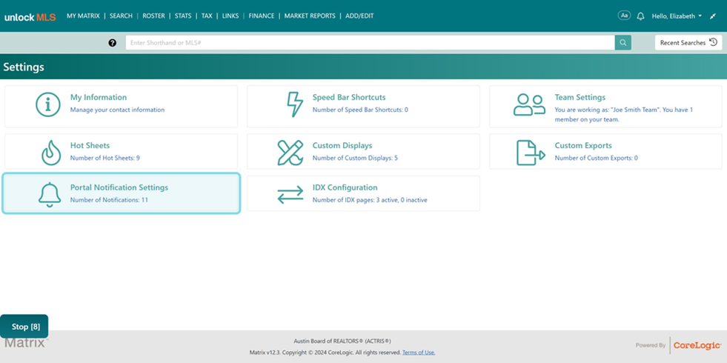Open the SEARCH menu
The image size is (727, 363).
click(x=121, y=16)
